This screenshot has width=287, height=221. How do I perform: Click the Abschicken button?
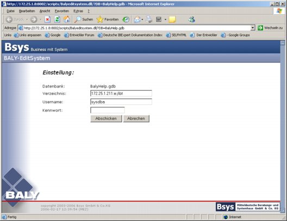106,118
